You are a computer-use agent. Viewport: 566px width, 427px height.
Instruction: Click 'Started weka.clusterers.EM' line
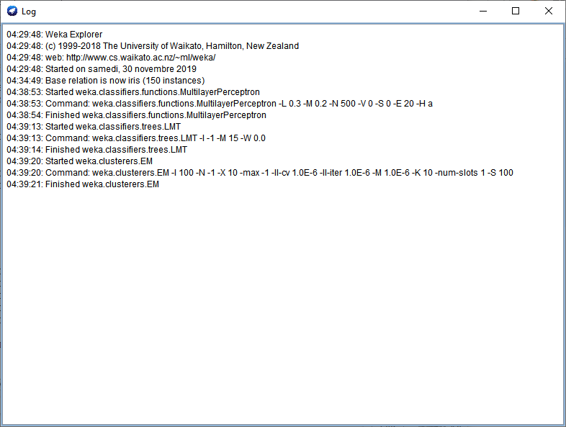80,161
